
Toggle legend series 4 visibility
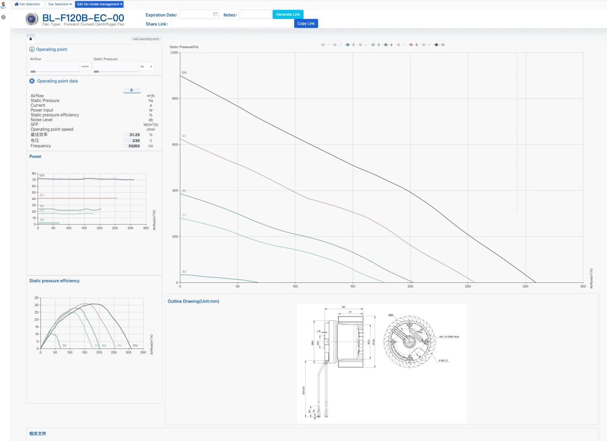362,45
